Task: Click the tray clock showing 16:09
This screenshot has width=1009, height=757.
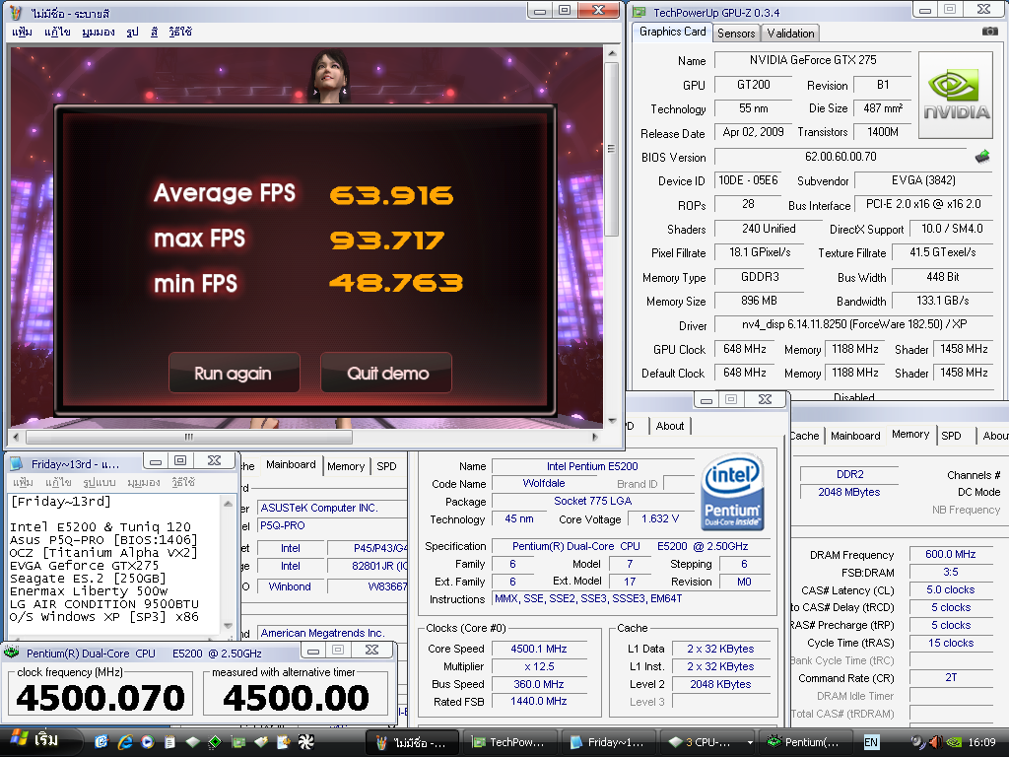Action: pyautogui.click(x=982, y=742)
